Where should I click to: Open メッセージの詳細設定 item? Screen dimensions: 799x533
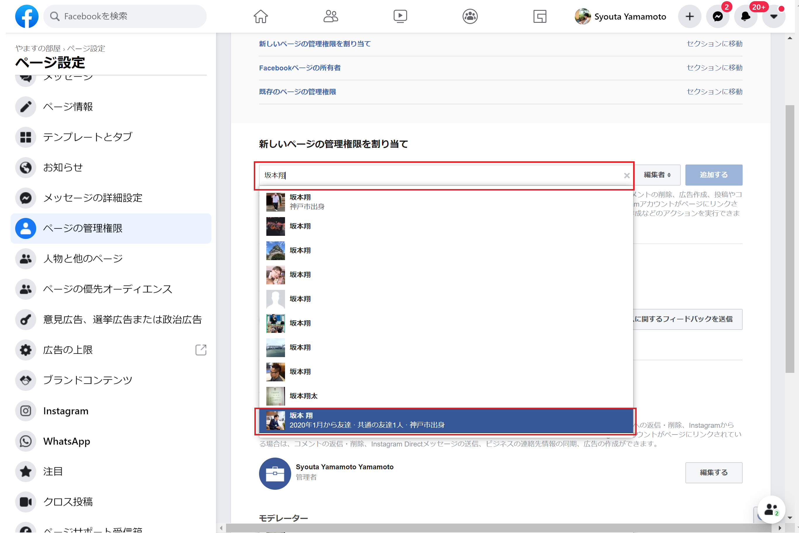(111, 198)
